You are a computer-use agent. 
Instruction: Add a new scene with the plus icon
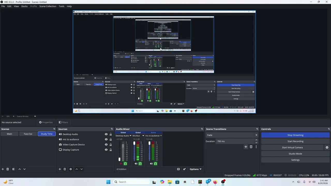click(3, 169)
